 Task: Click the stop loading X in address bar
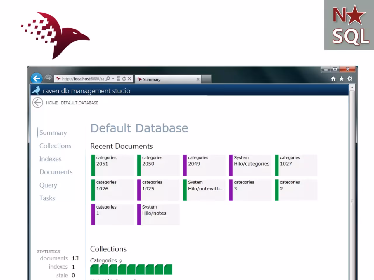coord(129,79)
